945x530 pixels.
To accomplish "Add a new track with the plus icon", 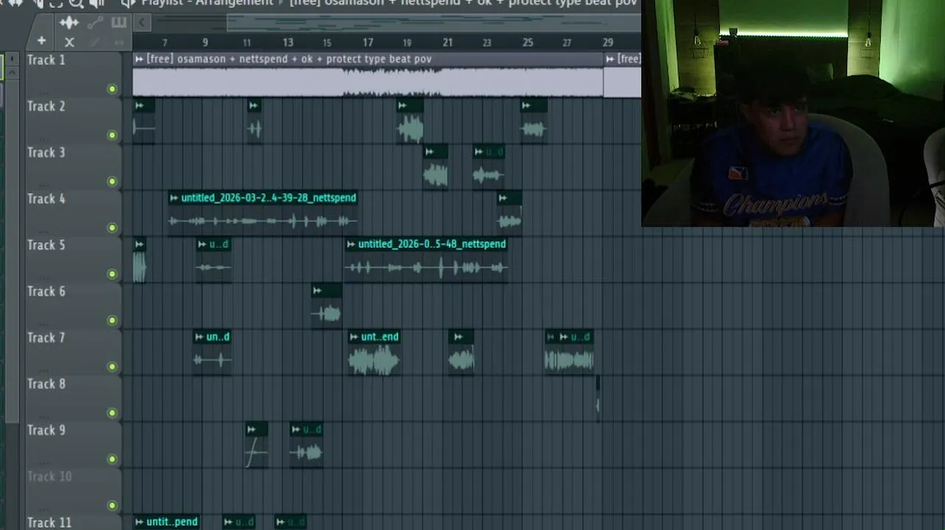I will [x=41, y=41].
